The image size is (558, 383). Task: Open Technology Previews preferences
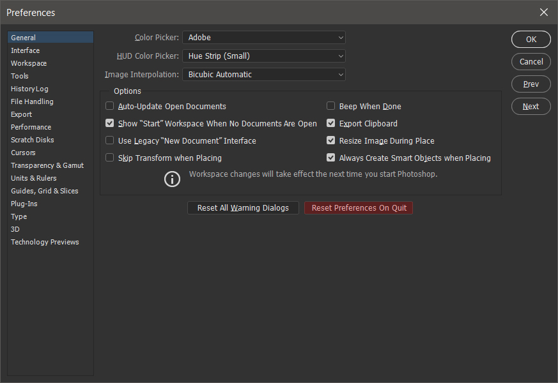click(50, 243)
